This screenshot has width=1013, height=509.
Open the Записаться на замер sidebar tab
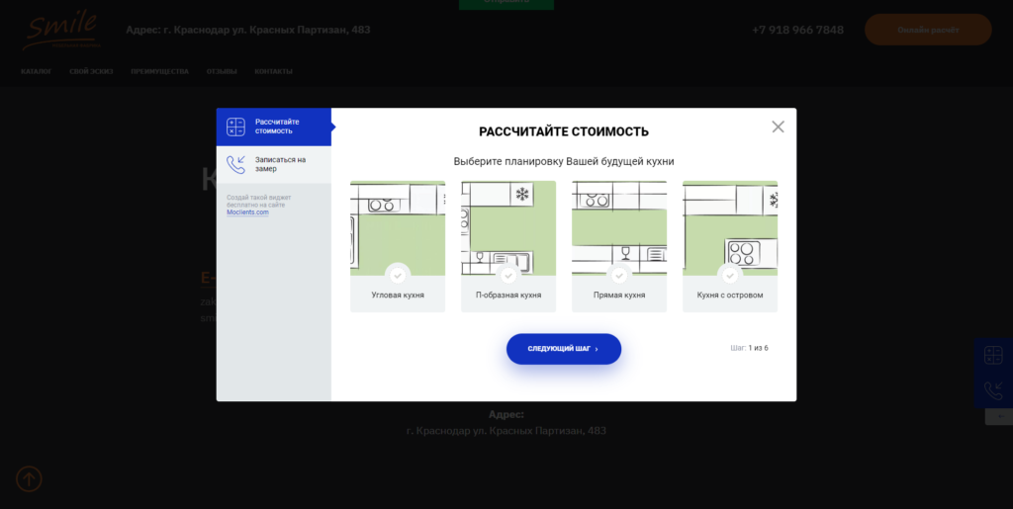[x=274, y=164]
